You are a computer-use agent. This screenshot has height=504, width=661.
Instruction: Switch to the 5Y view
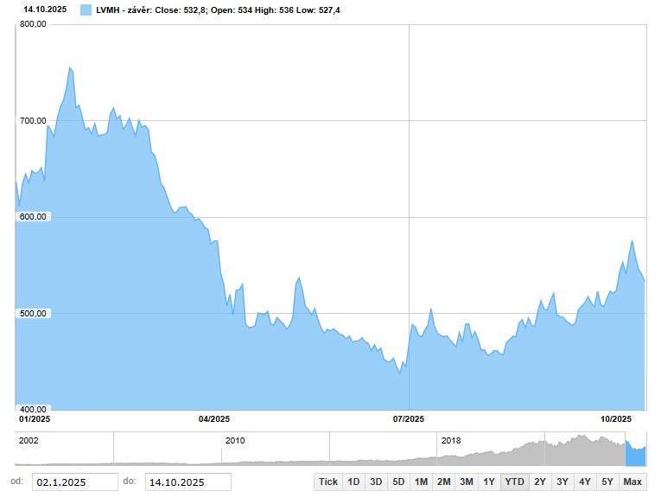pos(607,482)
